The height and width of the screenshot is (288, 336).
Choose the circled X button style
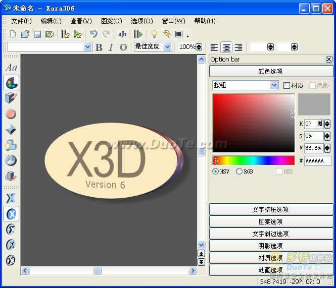(x=11, y=213)
